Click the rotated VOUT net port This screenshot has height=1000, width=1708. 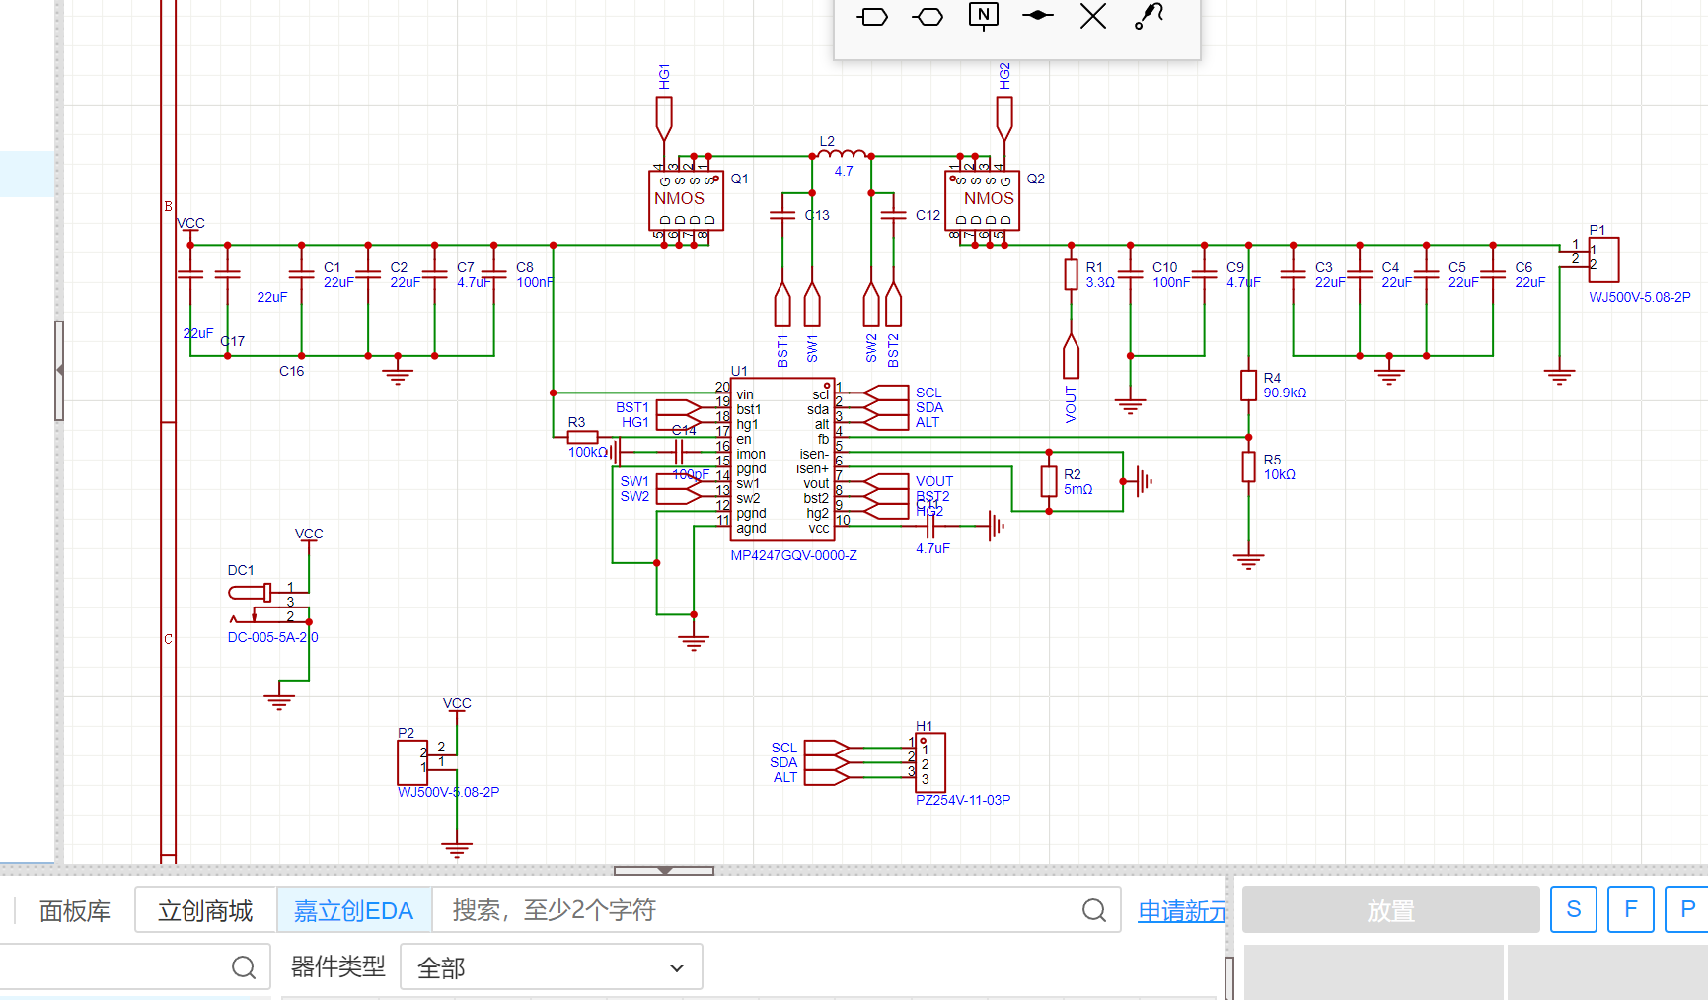(x=1071, y=356)
